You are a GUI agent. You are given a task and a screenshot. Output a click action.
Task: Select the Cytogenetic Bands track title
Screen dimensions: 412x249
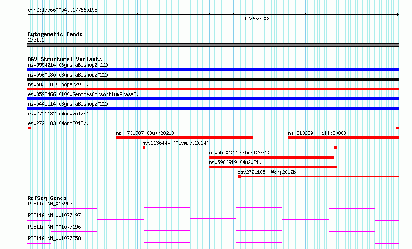pos(55,34)
